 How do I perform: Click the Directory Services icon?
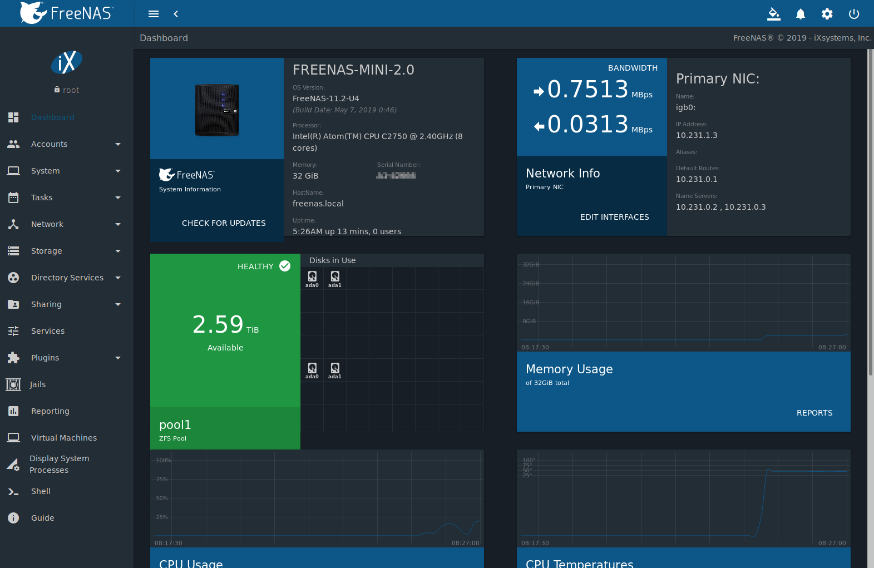tap(13, 278)
